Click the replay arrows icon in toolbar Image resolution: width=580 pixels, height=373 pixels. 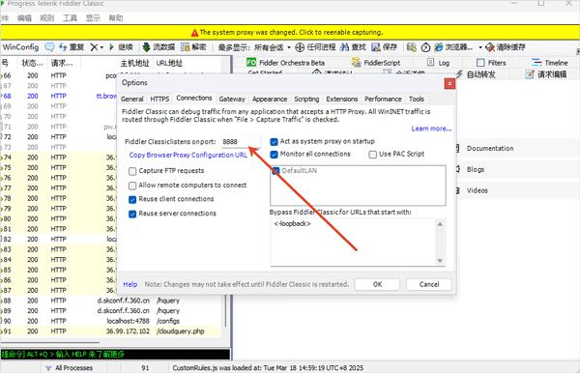(x=63, y=47)
